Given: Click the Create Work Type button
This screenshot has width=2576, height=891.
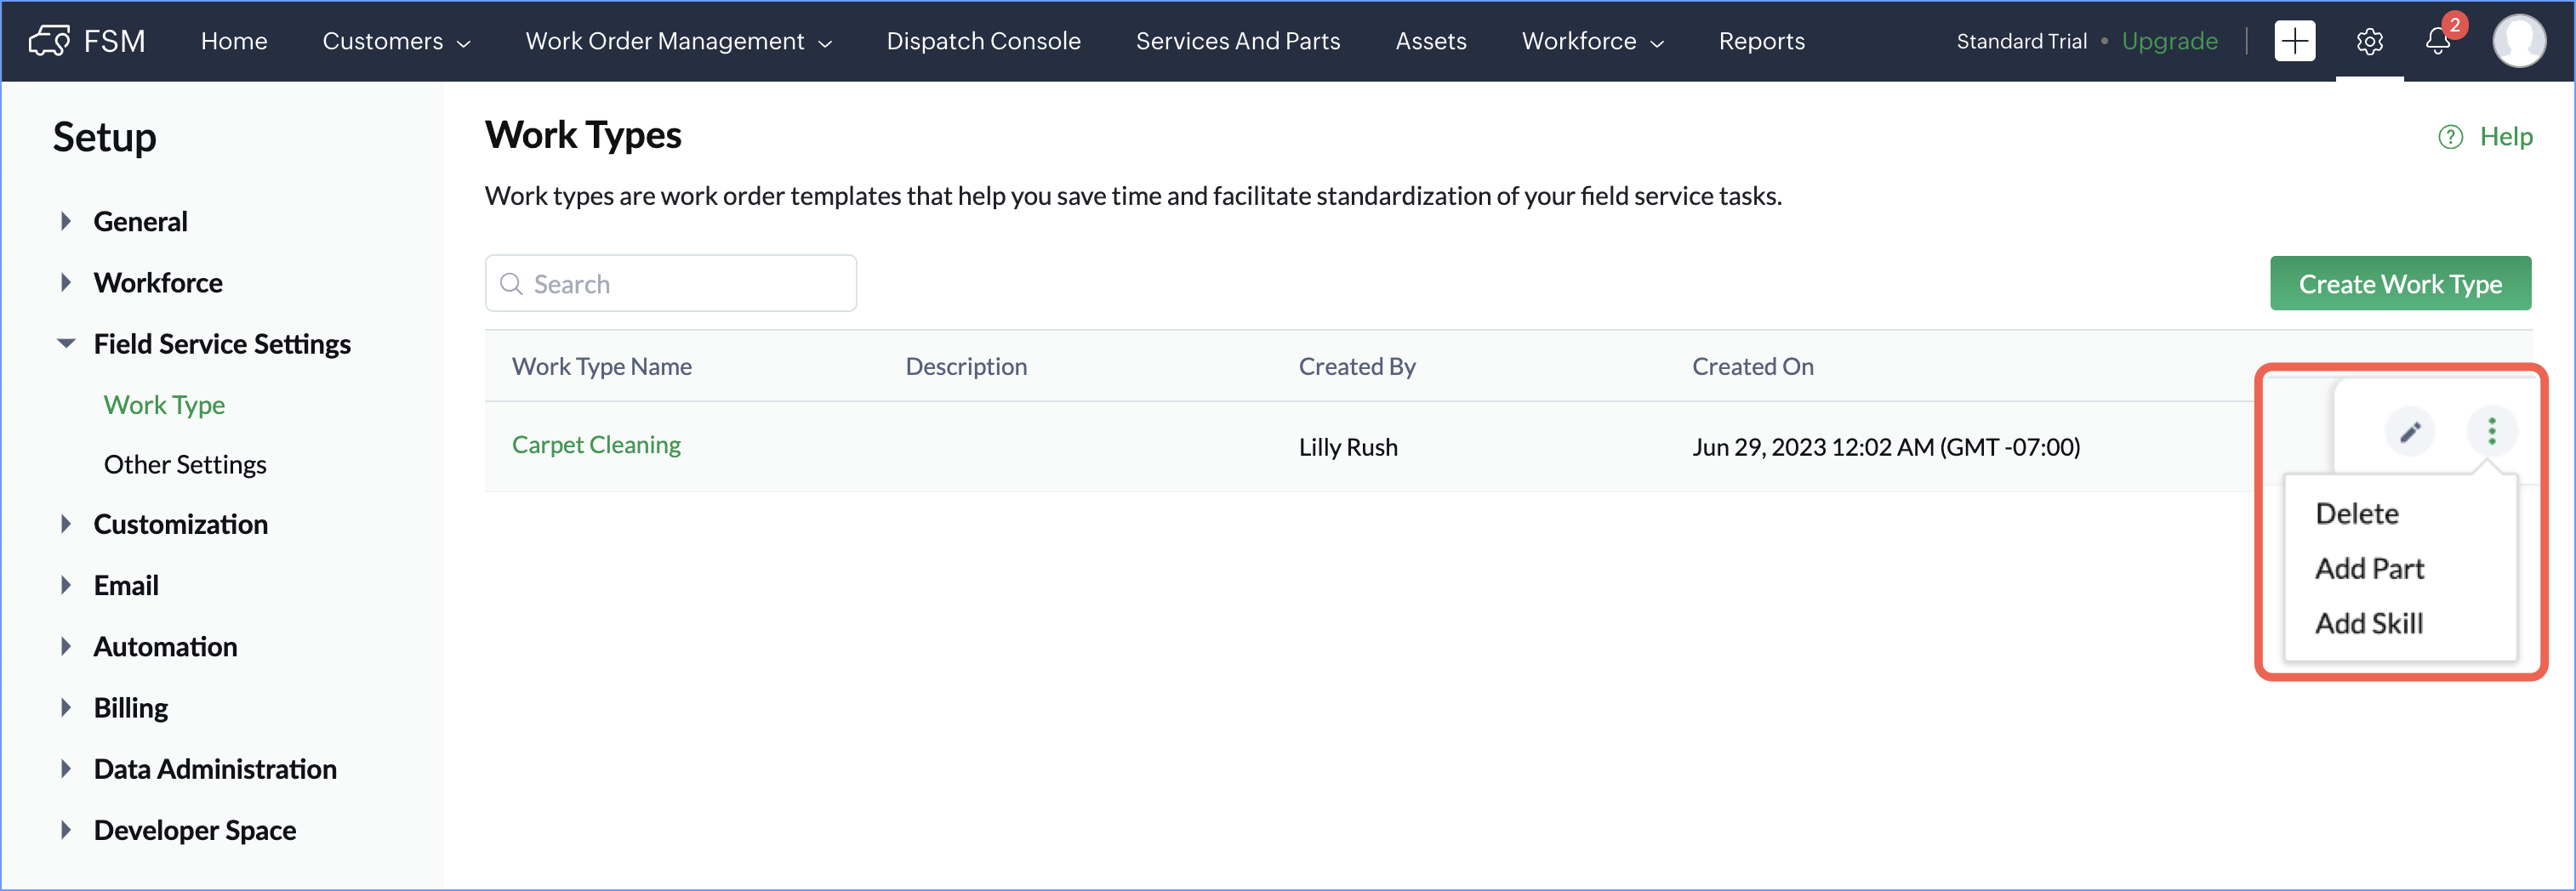Looking at the screenshot, I should point(2400,284).
